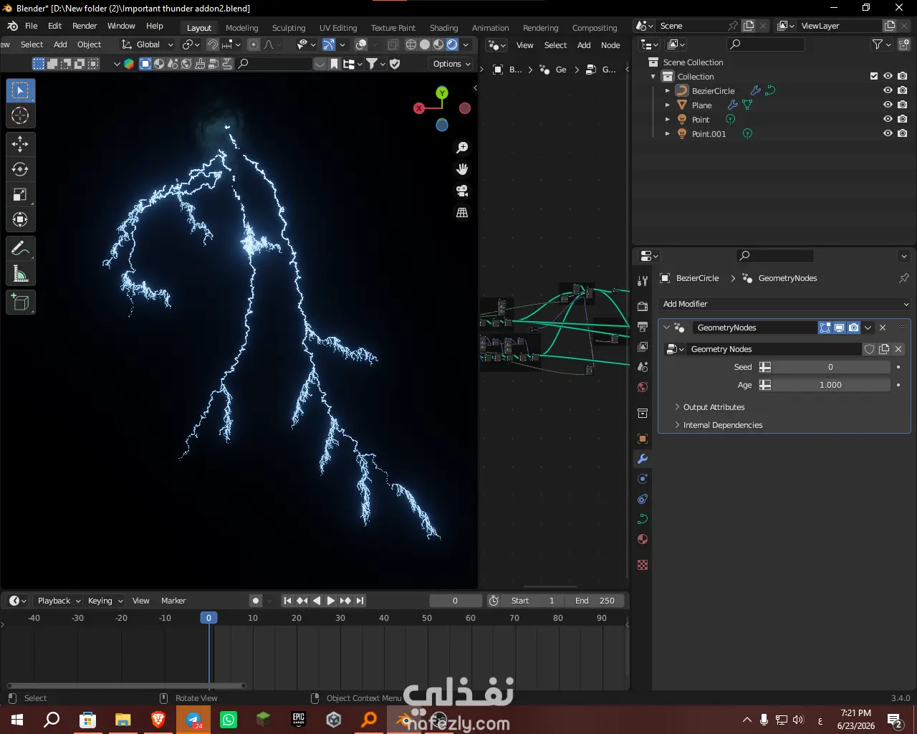The width and height of the screenshot is (917, 734).
Task: Switch to the Shading workspace tab
Action: (x=443, y=28)
